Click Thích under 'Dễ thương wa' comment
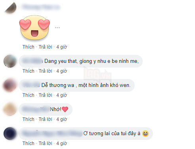Screen dimensions: 195x149 tap(29, 95)
